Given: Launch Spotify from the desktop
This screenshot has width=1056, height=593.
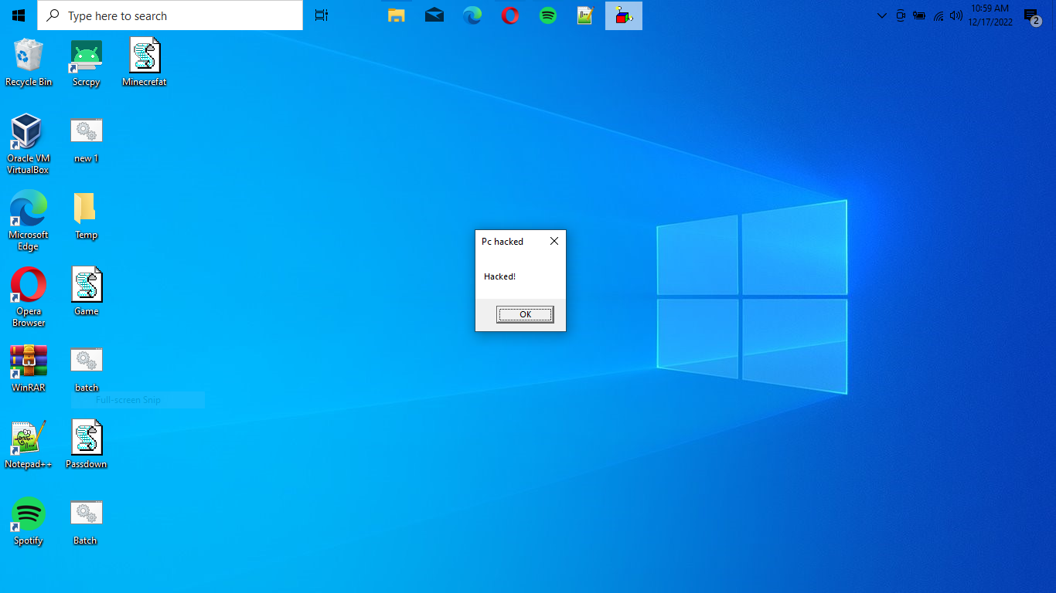Looking at the screenshot, I should pos(28,512).
